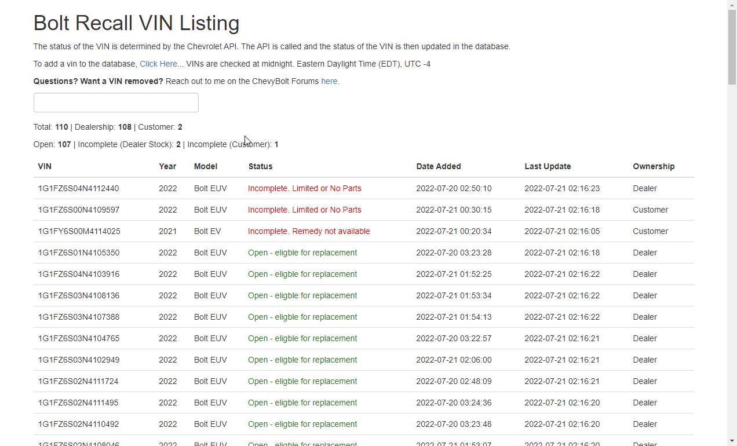Click date added 2022-07-20 03:23:48

click(454, 424)
